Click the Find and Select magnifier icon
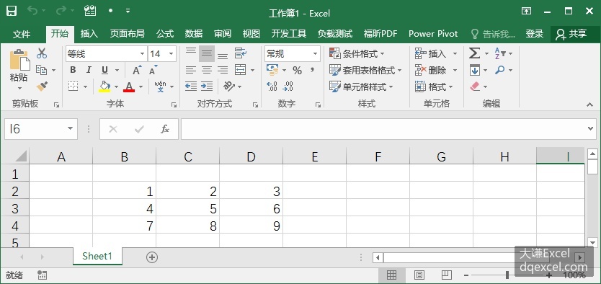This screenshot has width=601, height=284. tap(500, 70)
